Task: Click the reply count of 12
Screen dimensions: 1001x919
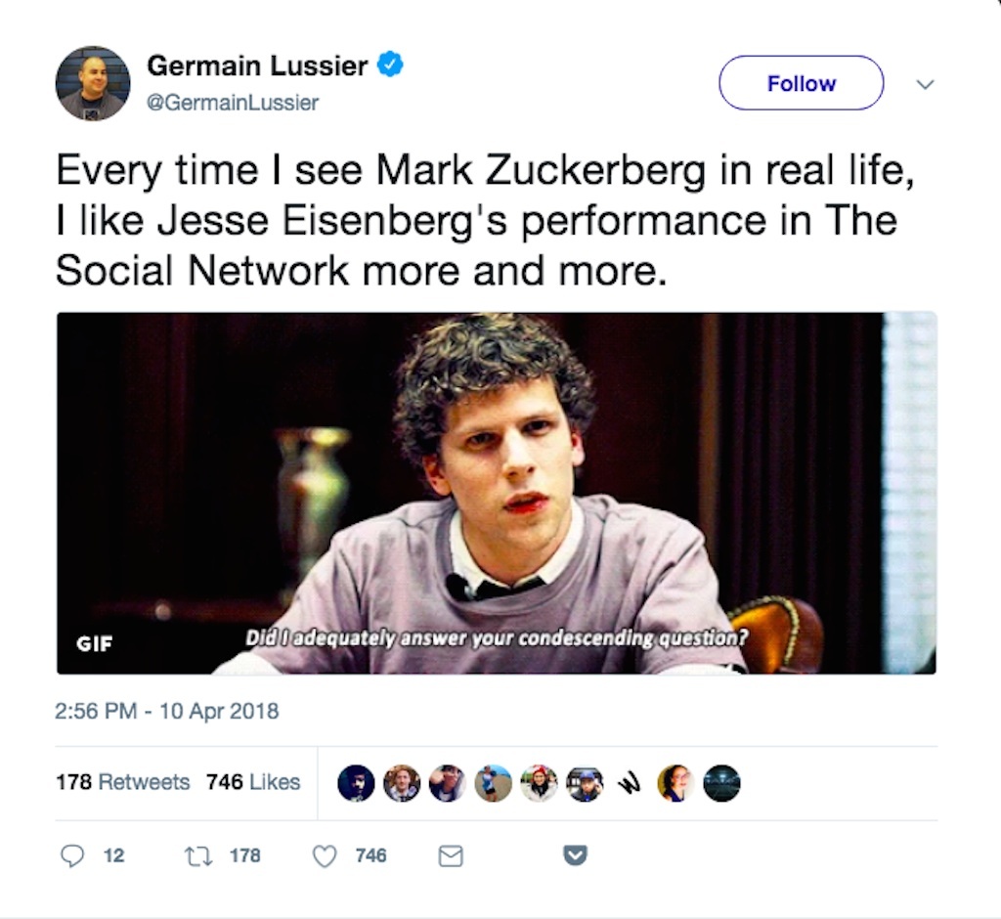Action: click(114, 856)
